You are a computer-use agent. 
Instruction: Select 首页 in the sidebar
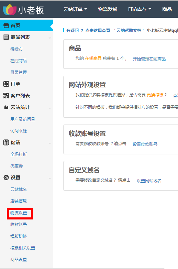26,25
